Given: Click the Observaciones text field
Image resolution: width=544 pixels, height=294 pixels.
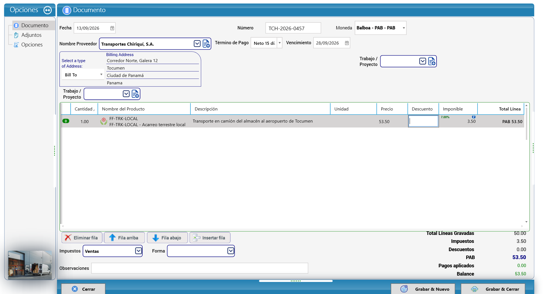Looking at the screenshot, I should pyautogui.click(x=200, y=268).
